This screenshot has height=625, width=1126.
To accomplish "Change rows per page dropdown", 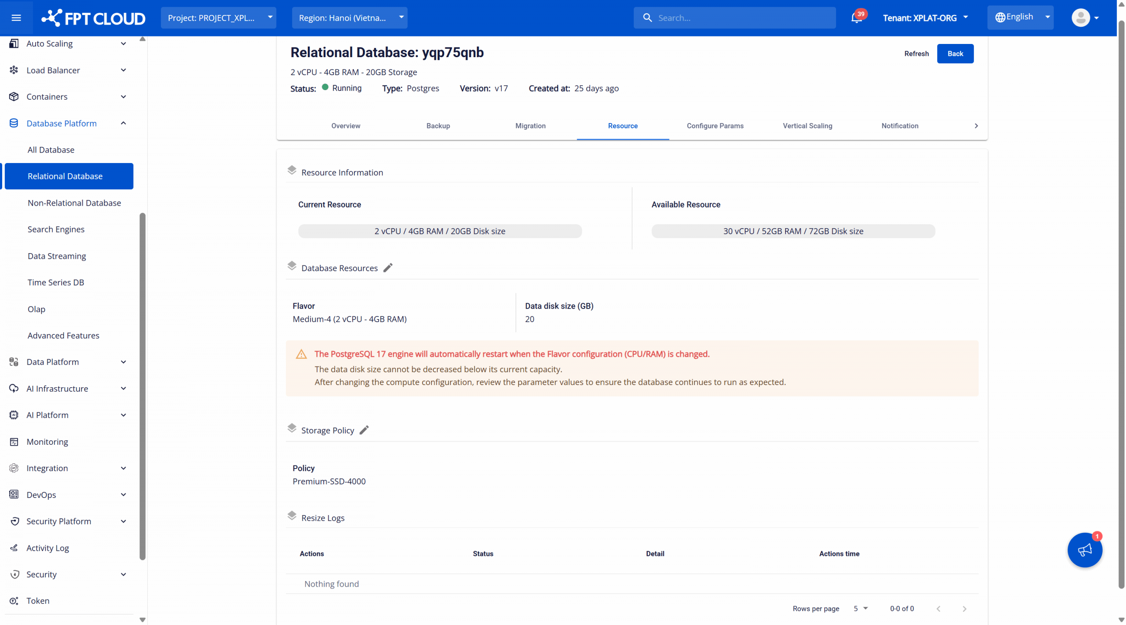I will [x=860, y=608].
